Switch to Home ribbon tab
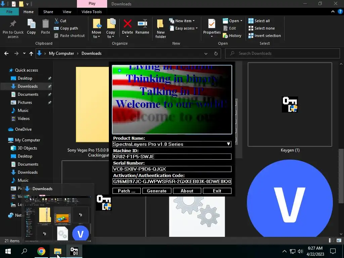 coord(29,12)
